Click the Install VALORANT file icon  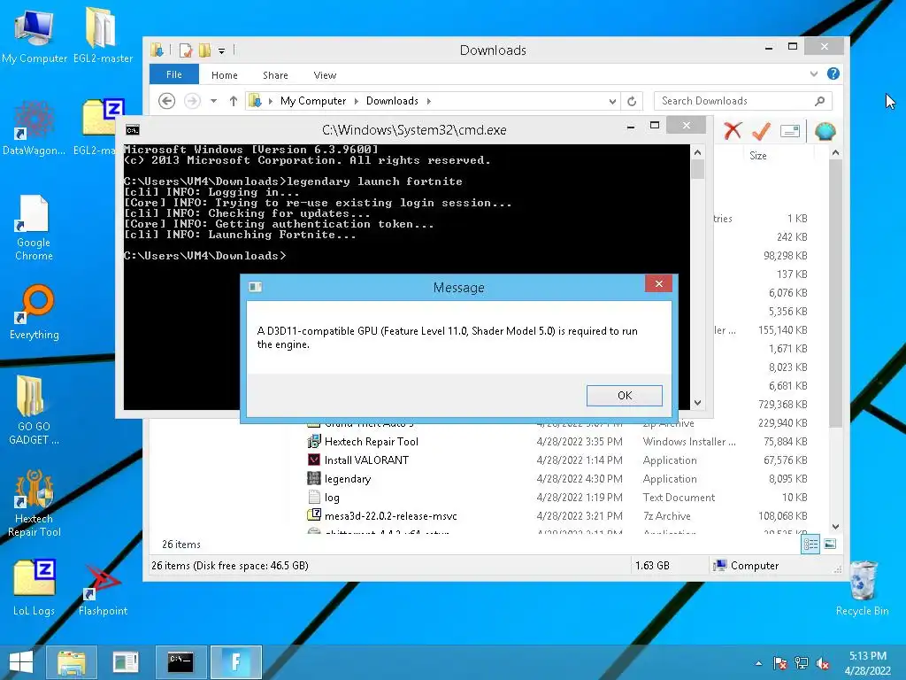click(314, 460)
